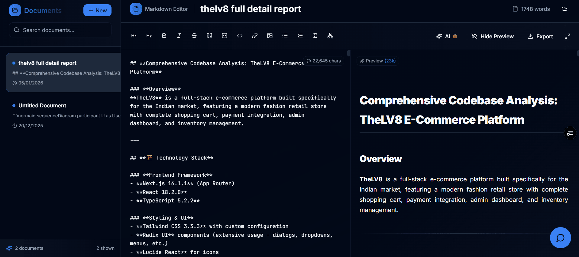Image resolution: width=579 pixels, height=257 pixels.
Task: Insert a Heading 1 with the H1 tool
Action: click(x=134, y=36)
